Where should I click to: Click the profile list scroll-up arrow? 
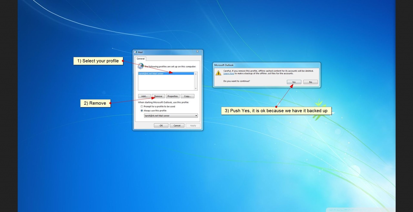tap(196, 74)
